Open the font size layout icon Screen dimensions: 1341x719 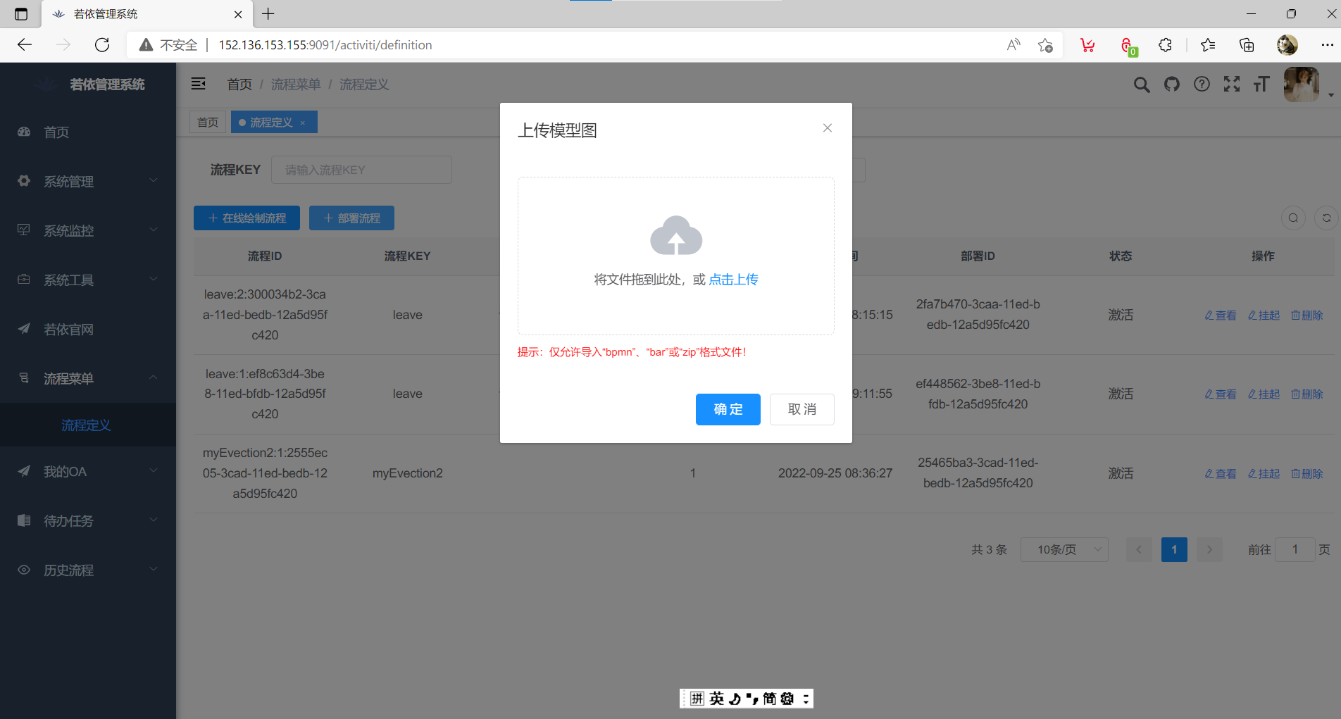tap(1261, 85)
